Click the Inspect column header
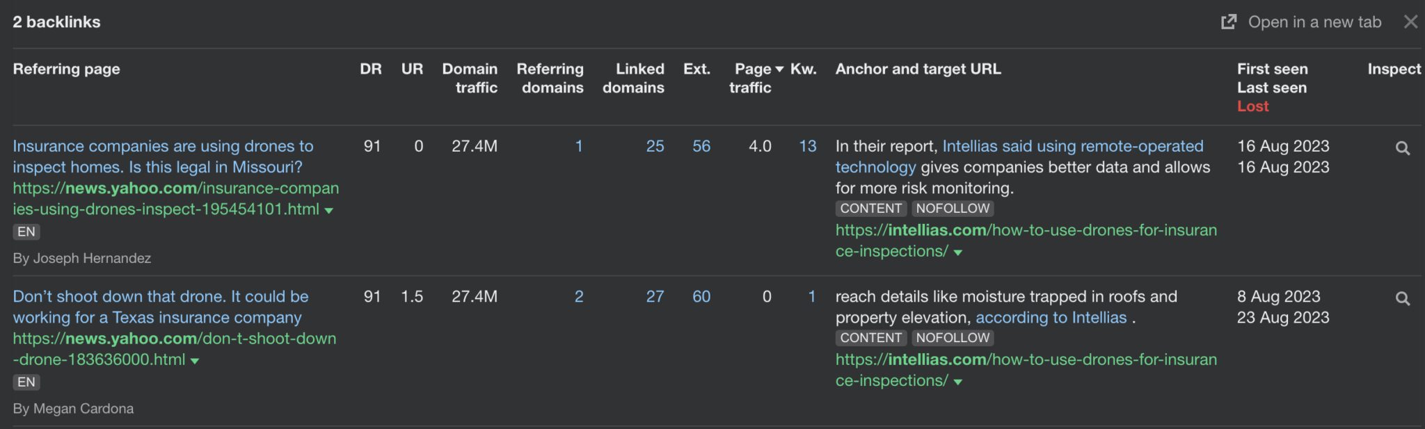 1394,69
